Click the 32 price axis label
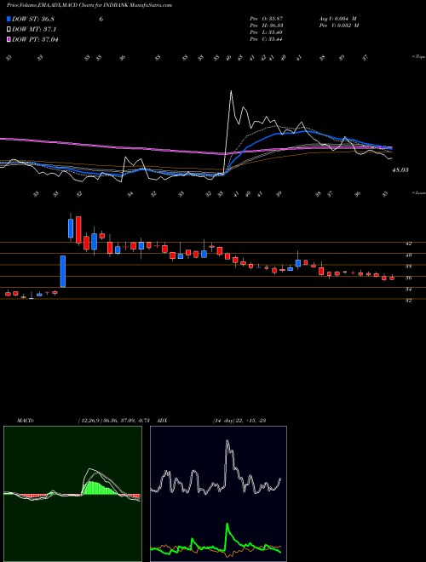Screen dimensions: 426x562 (408, 301)
